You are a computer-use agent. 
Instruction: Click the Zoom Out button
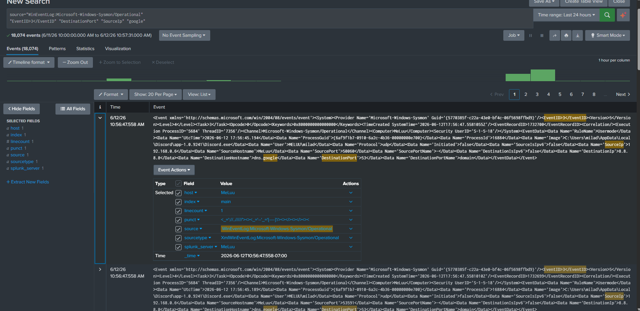click(x=75, y=62)
